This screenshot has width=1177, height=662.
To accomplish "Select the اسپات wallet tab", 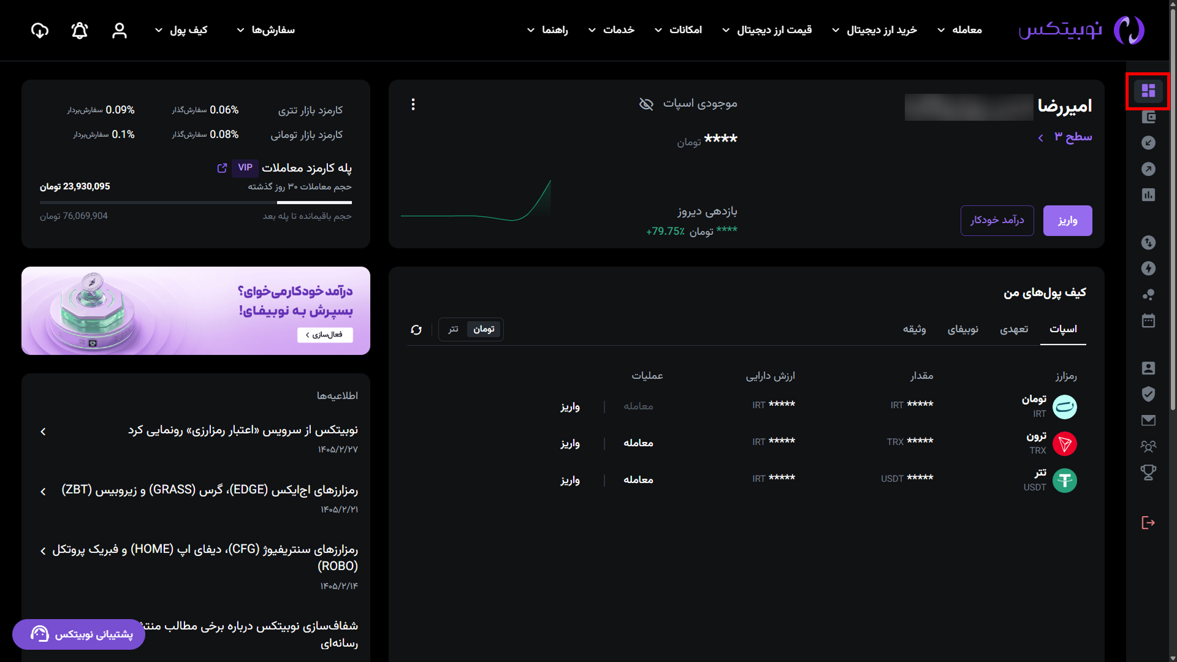I will click(1063, 330).
